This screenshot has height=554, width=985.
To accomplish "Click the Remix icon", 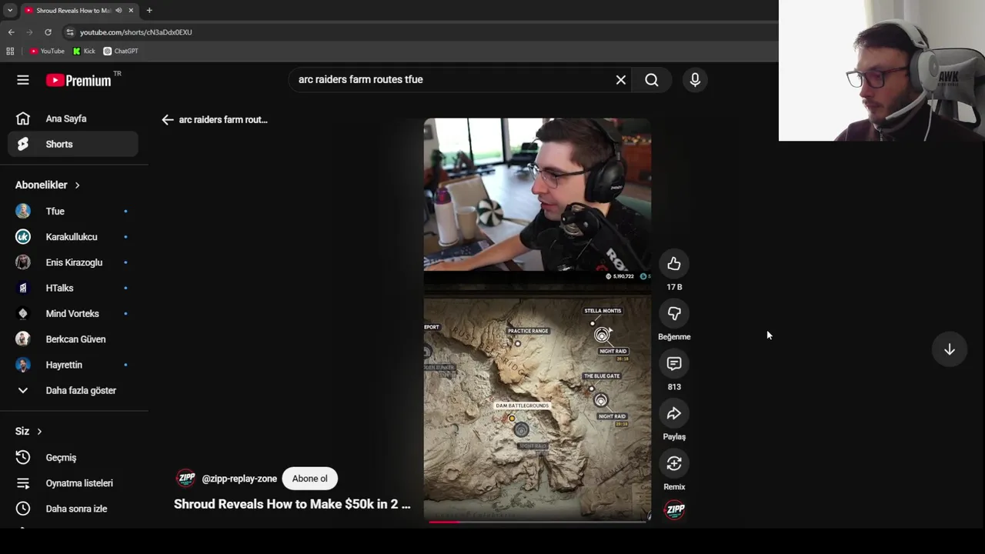I will point(674,463).
